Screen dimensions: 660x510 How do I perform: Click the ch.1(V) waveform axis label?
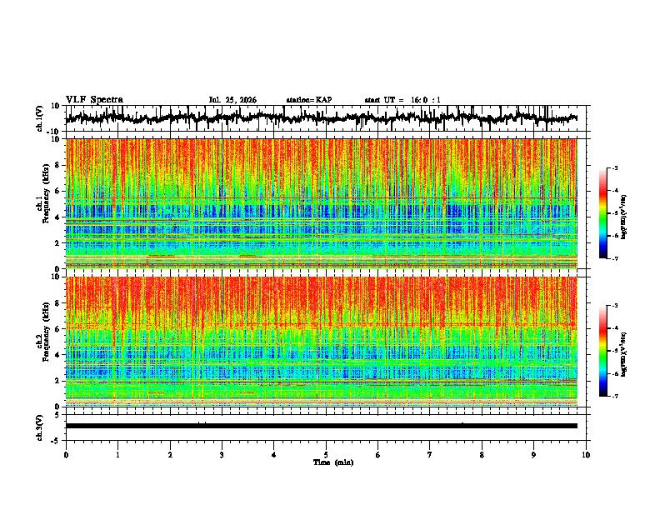tap(40, 118)
